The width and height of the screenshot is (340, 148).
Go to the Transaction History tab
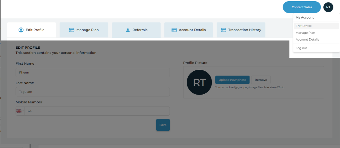[x=241, y=30]
